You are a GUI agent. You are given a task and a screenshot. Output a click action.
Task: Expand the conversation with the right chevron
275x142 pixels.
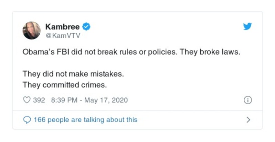248,120
